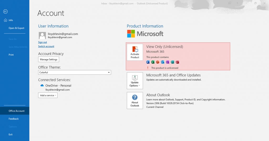
Task: Open the Office Theme Colorful dropdown
Action: coord(74,72)
